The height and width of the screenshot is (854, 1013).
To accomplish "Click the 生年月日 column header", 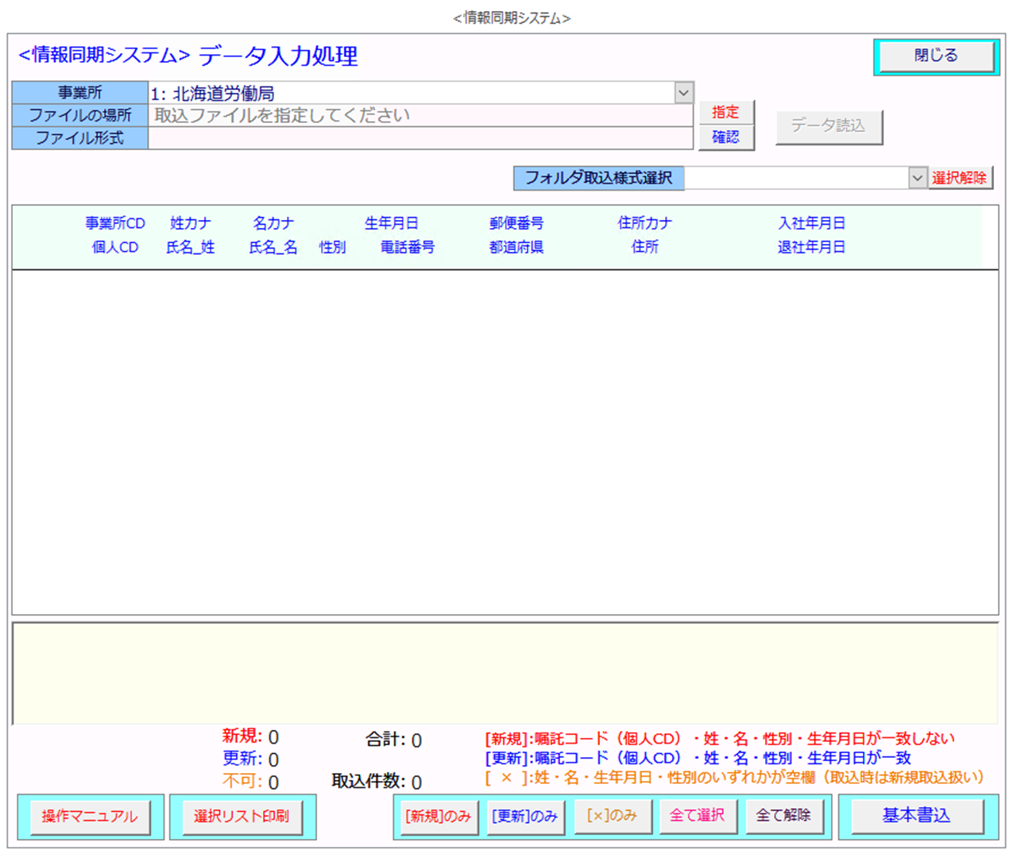I will coord(391,224).
